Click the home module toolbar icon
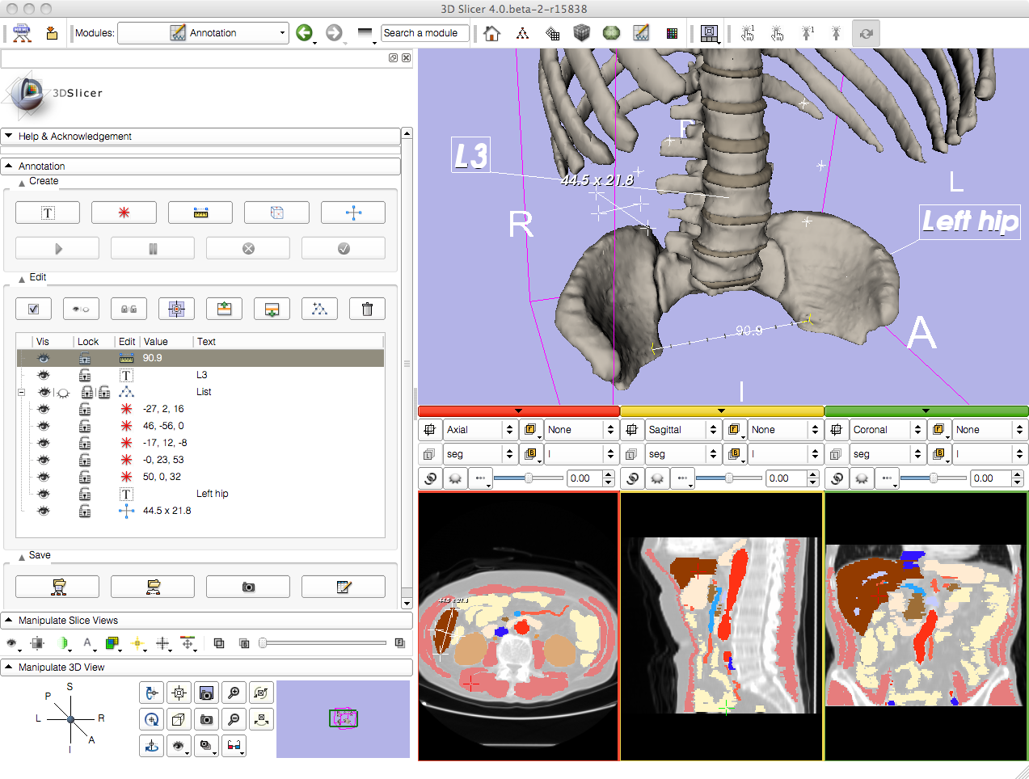 click(x=491, y=33)
